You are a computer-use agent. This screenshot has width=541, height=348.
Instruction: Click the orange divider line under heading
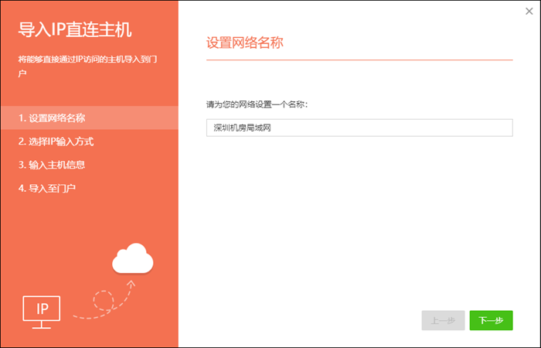(x=359, y=60)
